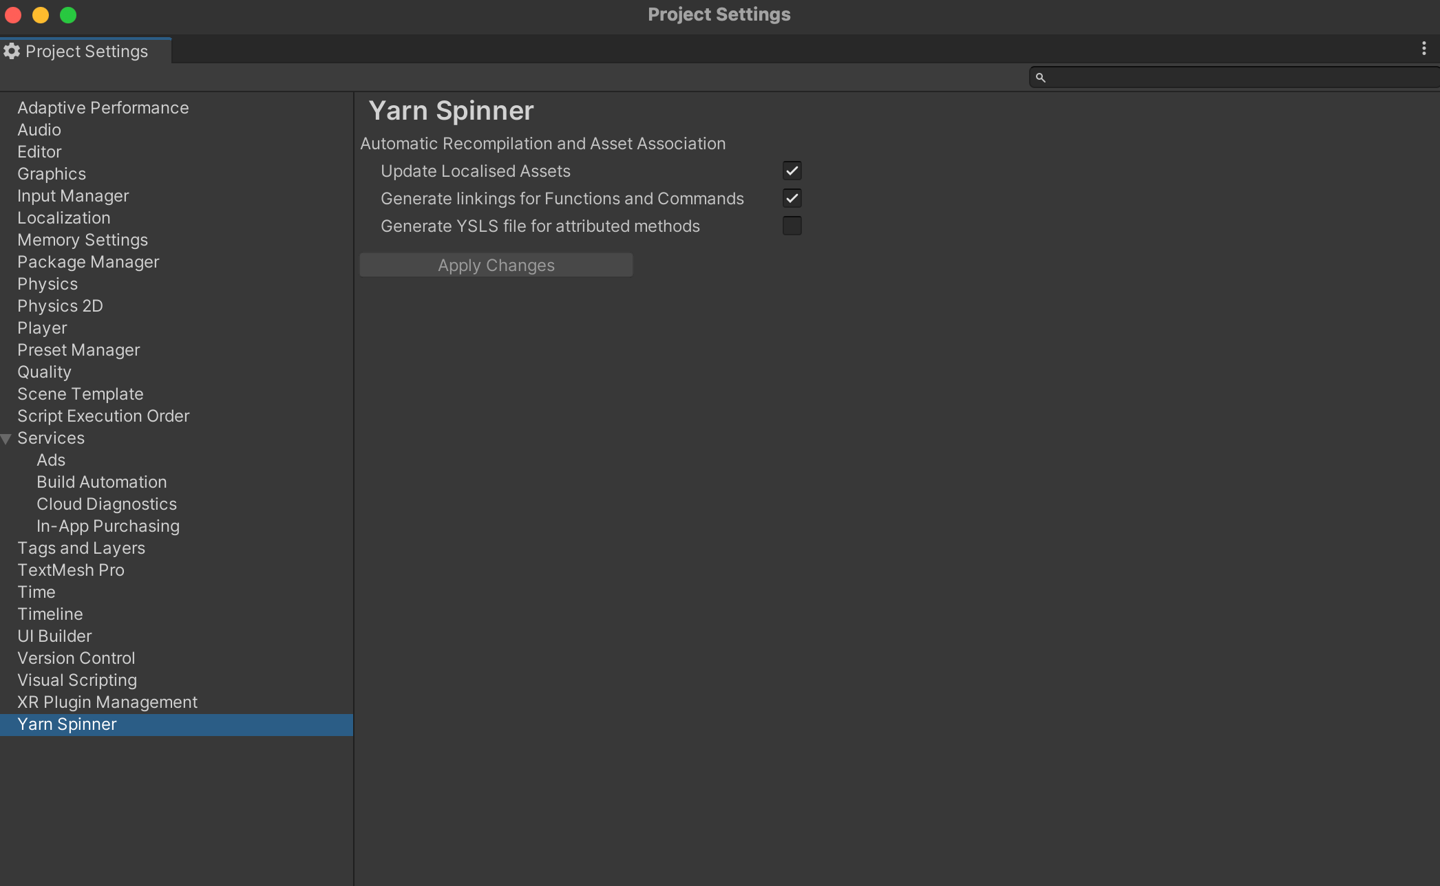This screenshot has height=886, width=1440.
Task: Select Memory Settings
Action: [83, 239]
